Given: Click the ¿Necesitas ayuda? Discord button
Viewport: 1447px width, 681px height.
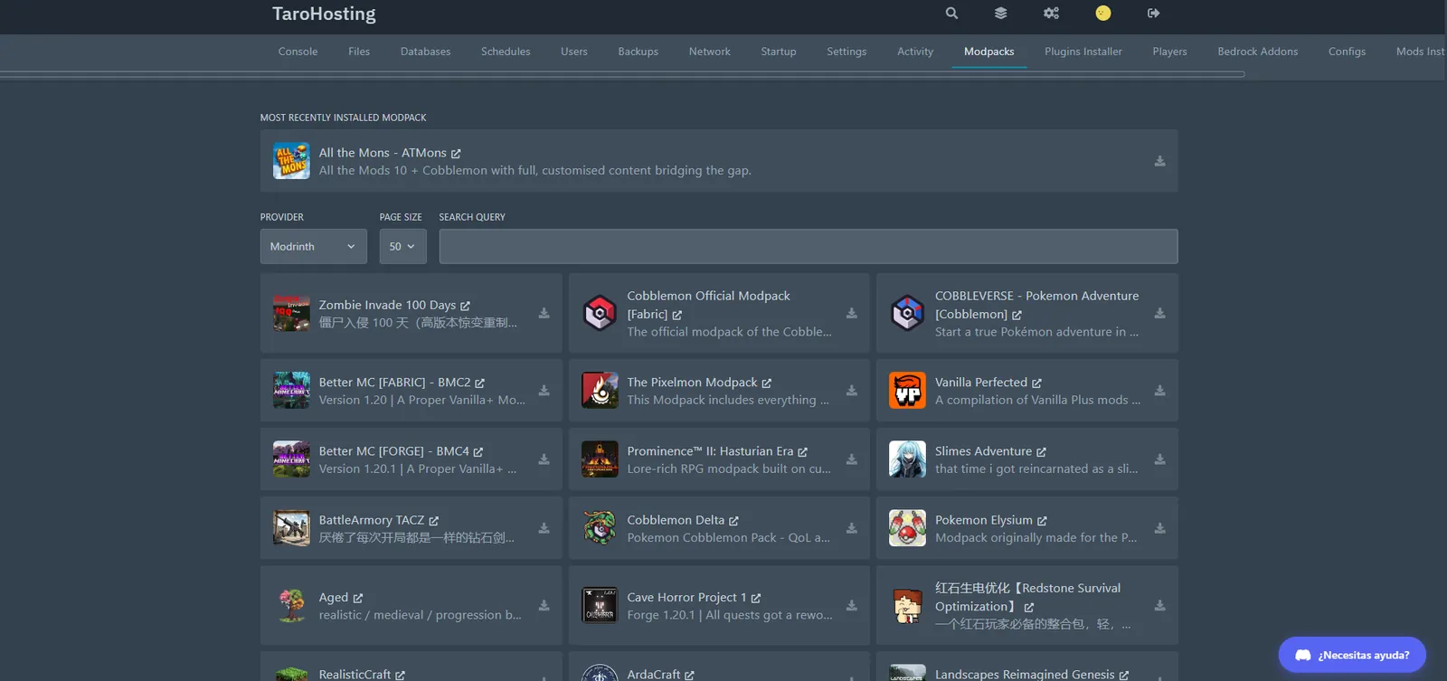Looking at the screenshot, I should pos(1352,655).
